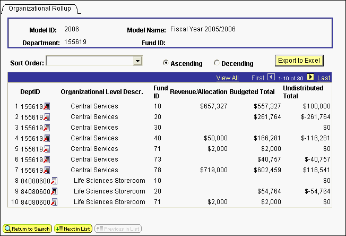Click the Export to Excel button
Image resolution: width=346 pixels, height=236 pixels.
[x=299, y=61]
